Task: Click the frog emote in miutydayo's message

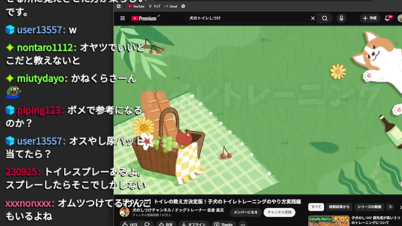Action: (x=14, y=92)
